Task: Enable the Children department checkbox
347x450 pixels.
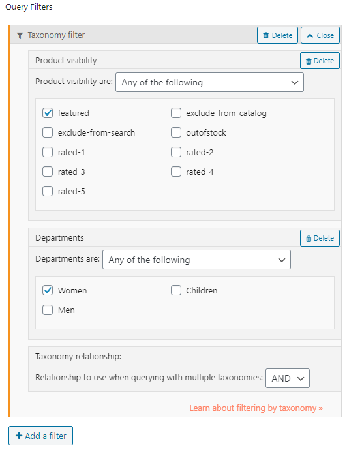Action: (176, 290)
